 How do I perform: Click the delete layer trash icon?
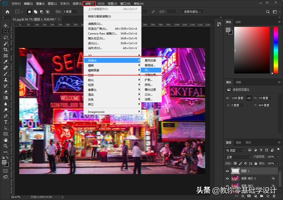point(274,196)
